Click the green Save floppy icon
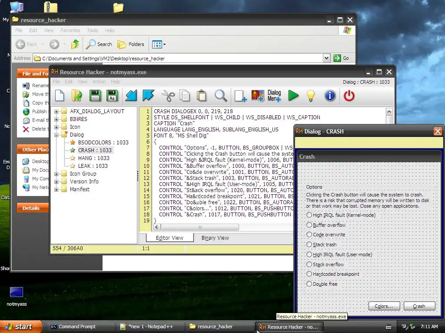Image resolution: width=445 pixels, height=333 pixels. (x=95, y=95)
